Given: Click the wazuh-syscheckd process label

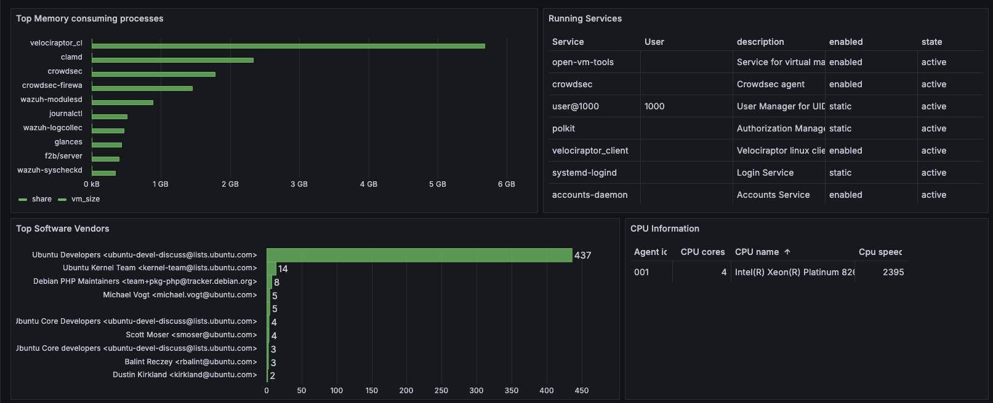Looking at the screenshot, I should coord(50,170).
